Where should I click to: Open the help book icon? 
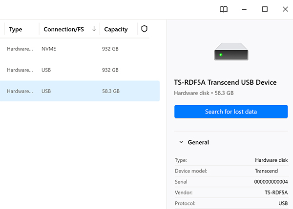(x=223, y=9)
